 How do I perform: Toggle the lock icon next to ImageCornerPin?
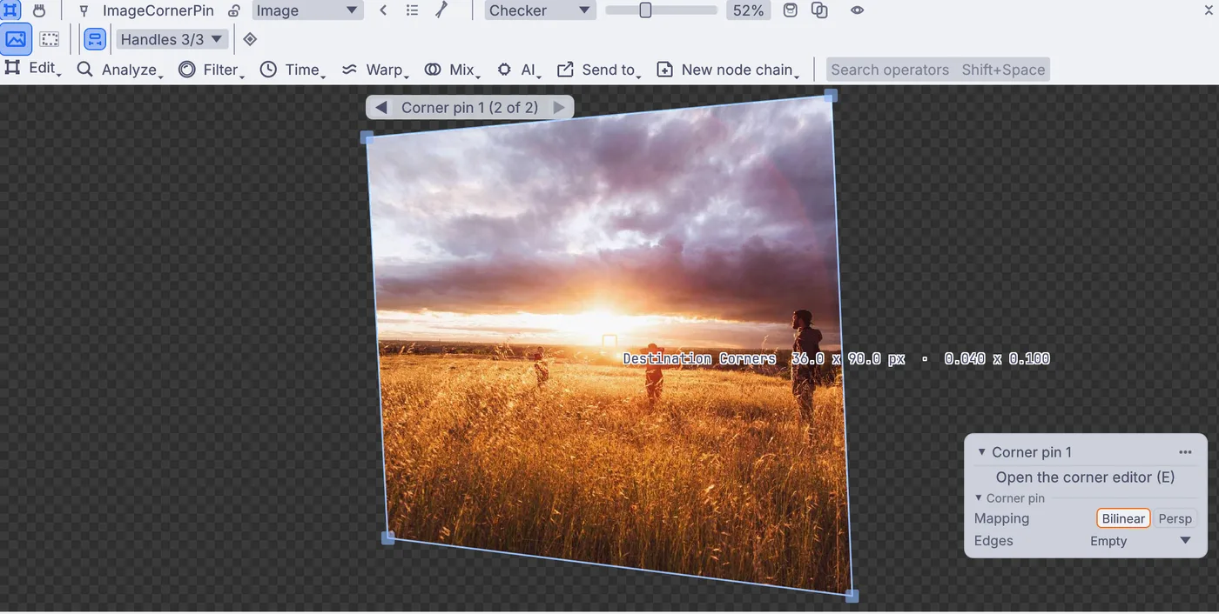pyautogui.click(x=233, y=11)
